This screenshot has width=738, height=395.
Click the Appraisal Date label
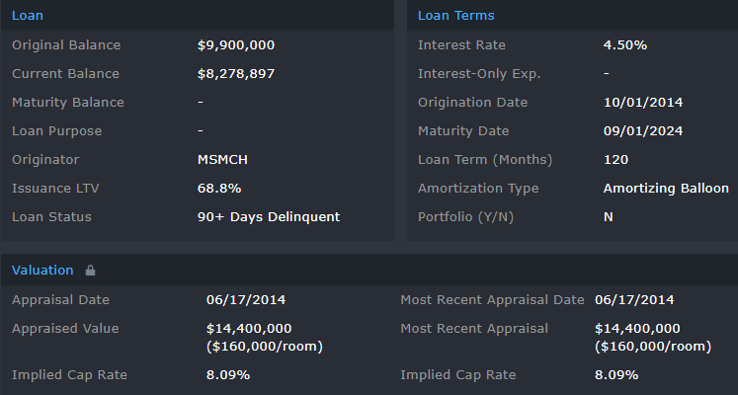coord(60,300)
